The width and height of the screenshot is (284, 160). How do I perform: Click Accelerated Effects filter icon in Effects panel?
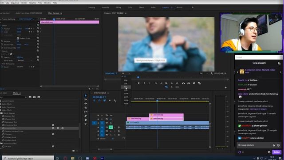click(x=30, y=97)
